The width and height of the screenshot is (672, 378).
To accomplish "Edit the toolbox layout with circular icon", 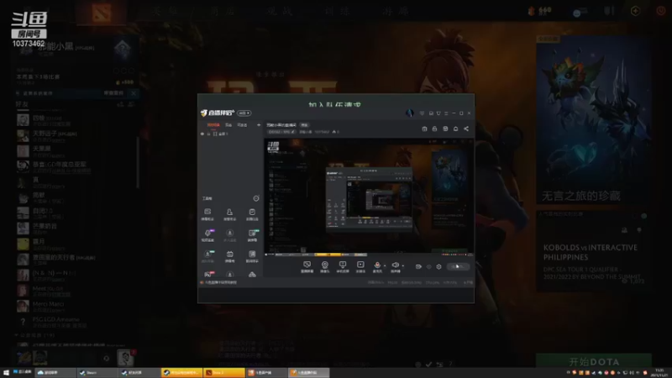I will pyautogui.click(x=256, y=198).
